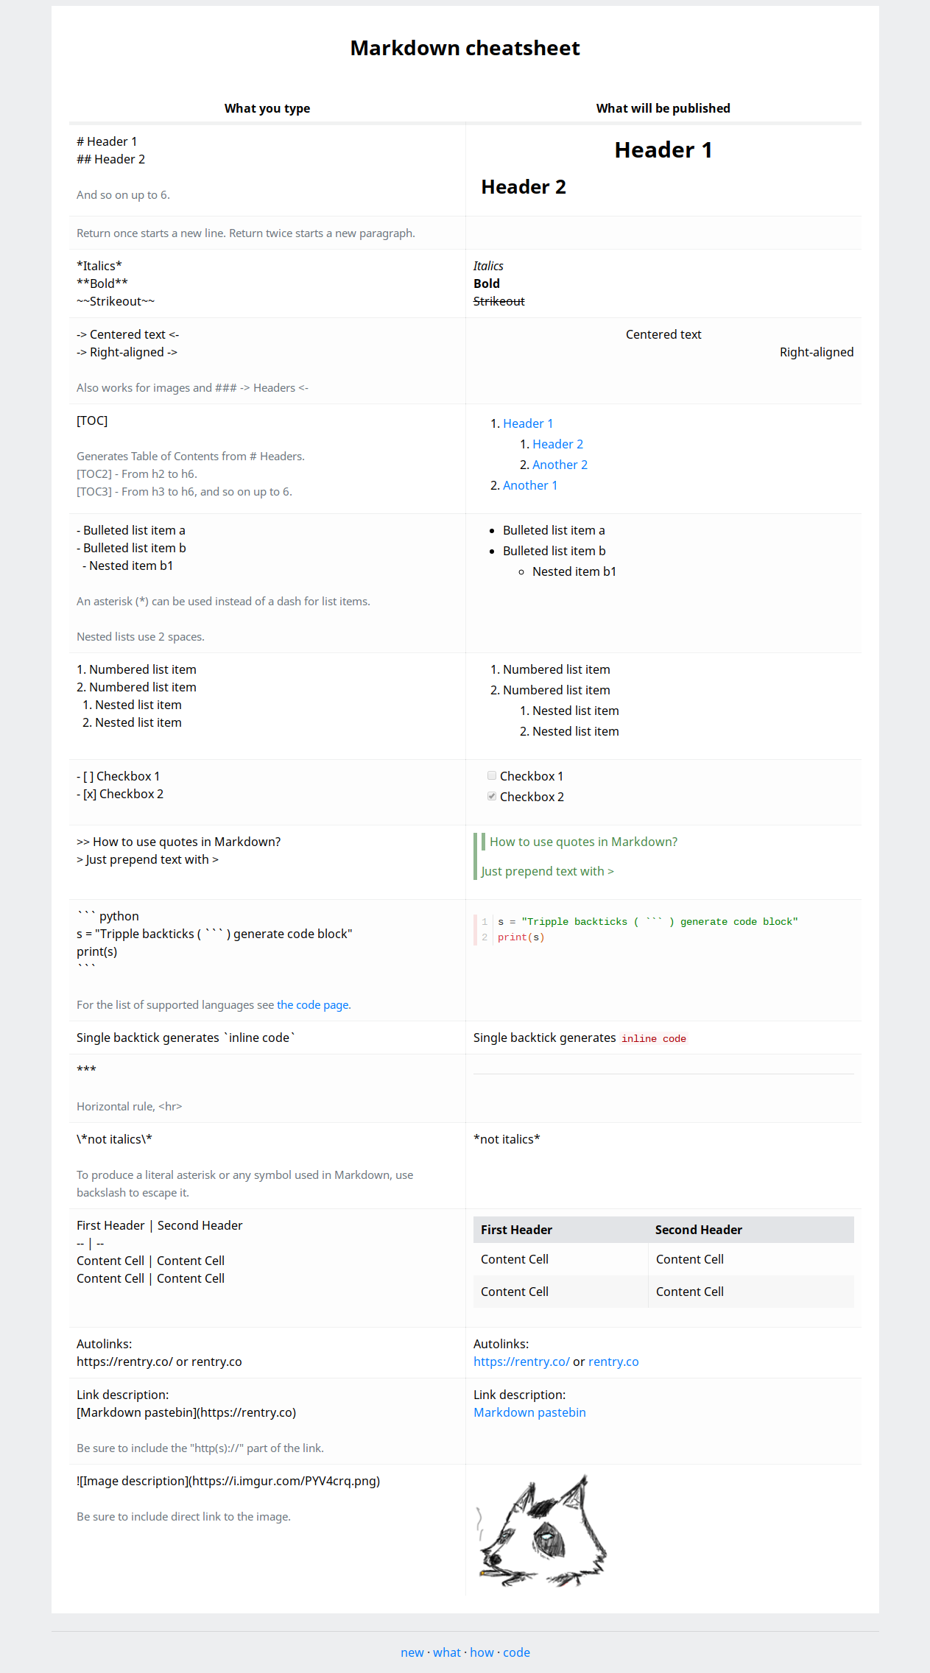Click the Markdown pastebin link
Image resolution: width=930 pixels, height=1673 pixels.
tap(529, 1412)
